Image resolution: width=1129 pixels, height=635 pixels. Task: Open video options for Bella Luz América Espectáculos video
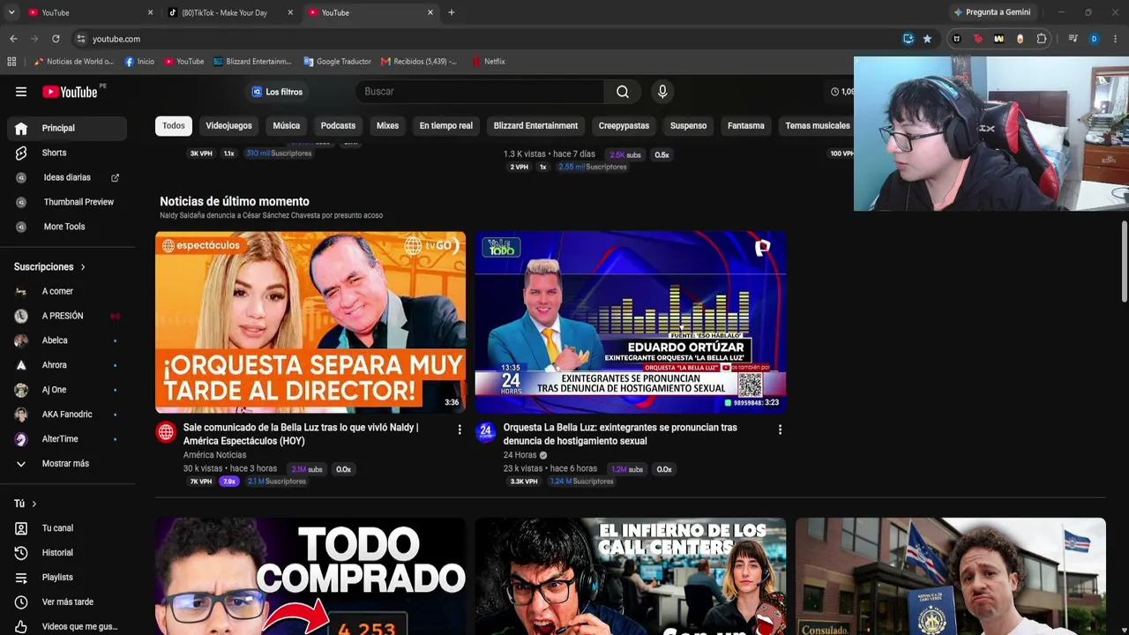459,430
